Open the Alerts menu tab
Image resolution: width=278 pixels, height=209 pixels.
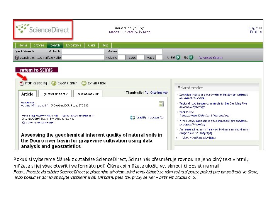[92, 45]
